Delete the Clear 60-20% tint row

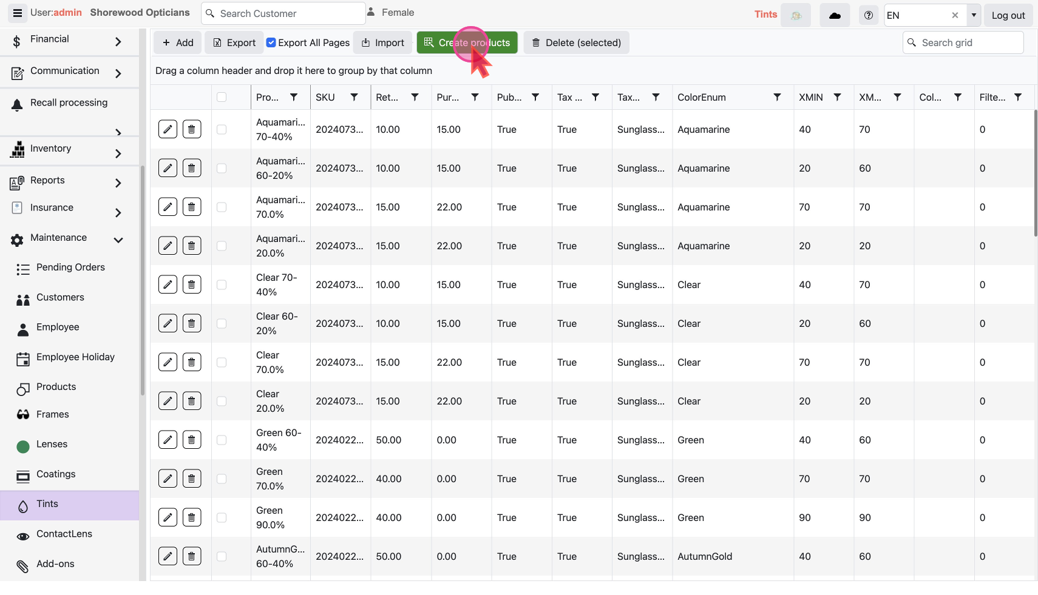pyautogui.click(x=192, y=323)
